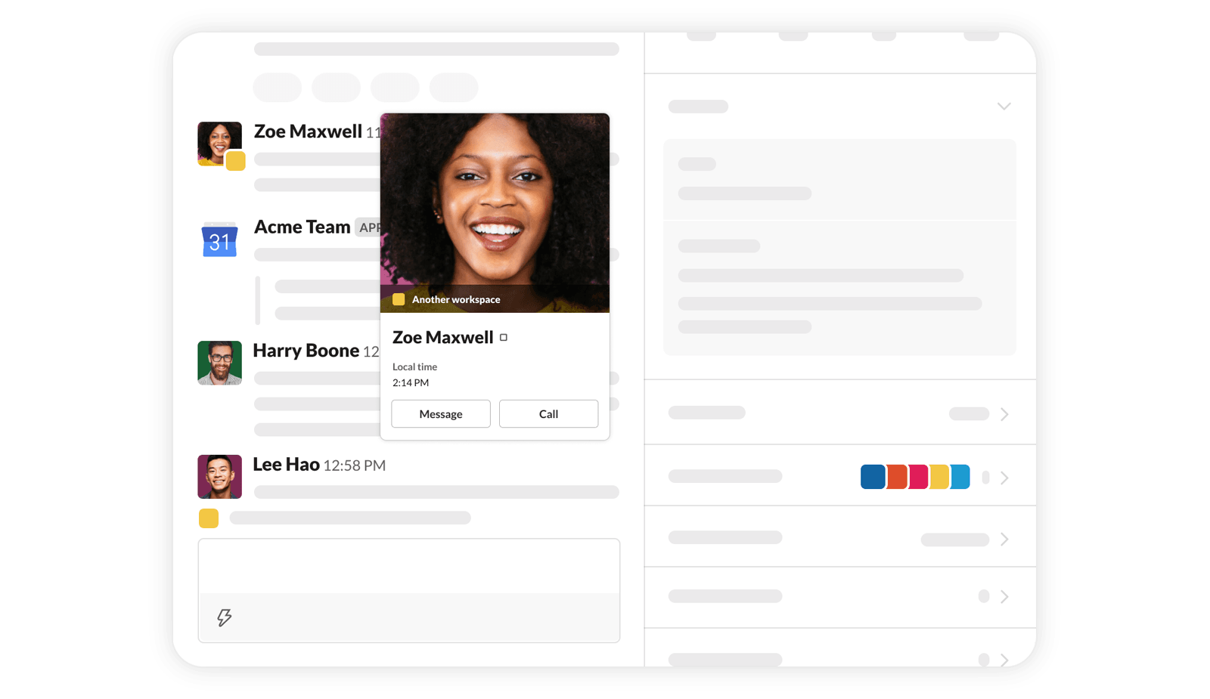The image size is (1210, 699).
Task: Click Zoe Maxwell's avatar in the message list
Action: tap(218, 141)
